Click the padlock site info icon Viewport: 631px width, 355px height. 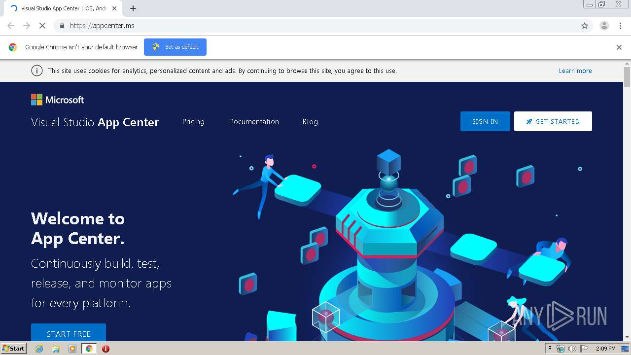click(62, 26)
